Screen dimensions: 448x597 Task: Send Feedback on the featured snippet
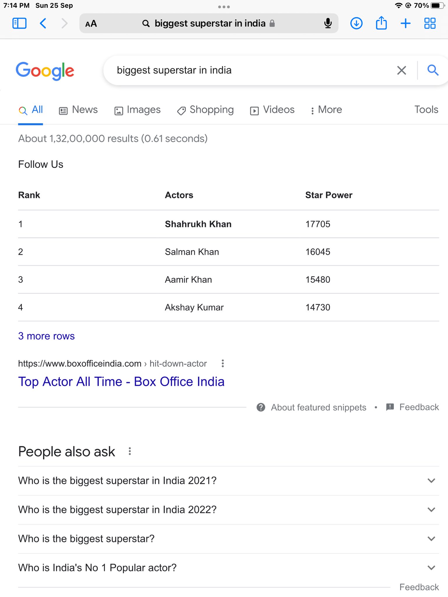click(x=412, y=407)
